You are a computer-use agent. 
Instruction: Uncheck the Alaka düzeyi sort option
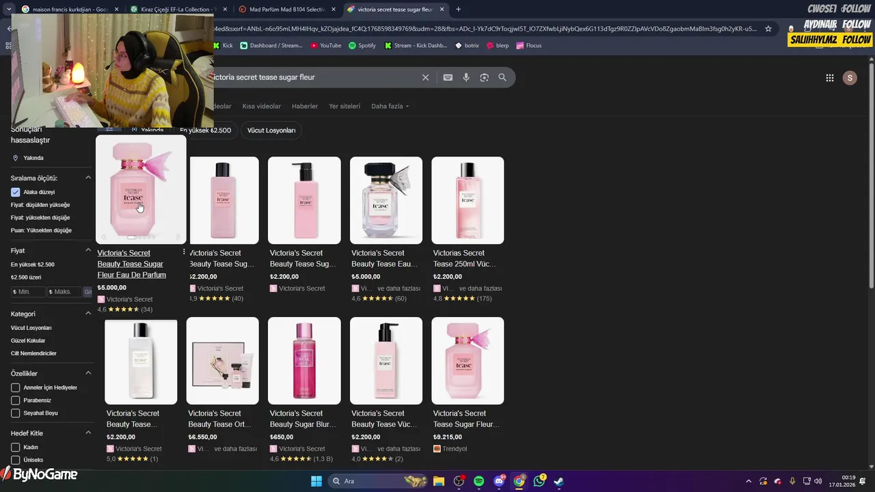(x=15, y=192)
